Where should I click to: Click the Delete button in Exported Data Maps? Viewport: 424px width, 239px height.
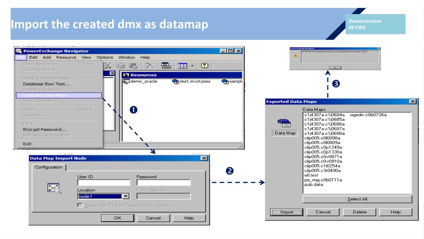360,212
